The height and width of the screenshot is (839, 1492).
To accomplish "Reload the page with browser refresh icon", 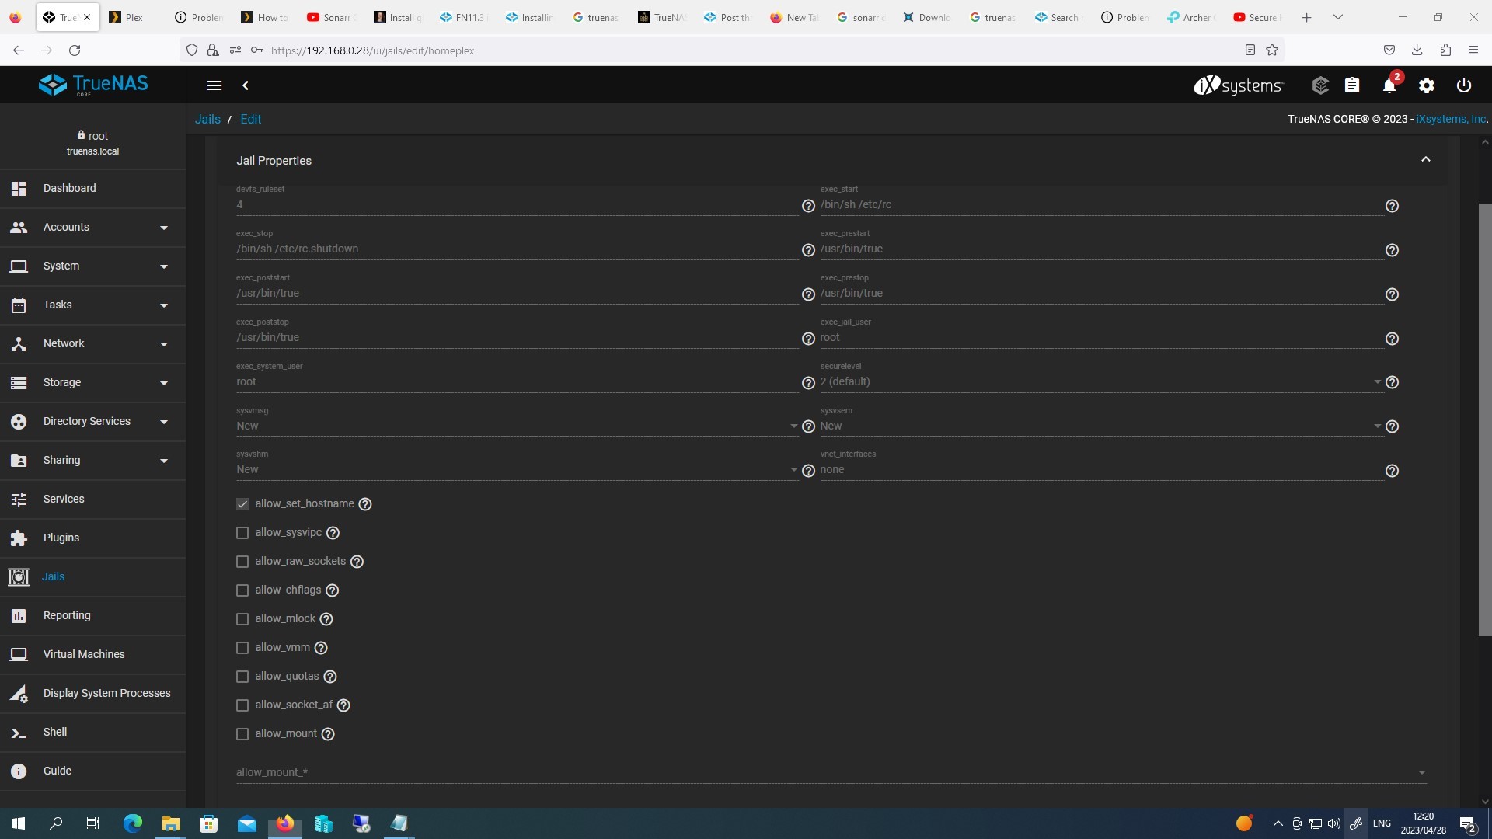I will (x=75, y=50).
